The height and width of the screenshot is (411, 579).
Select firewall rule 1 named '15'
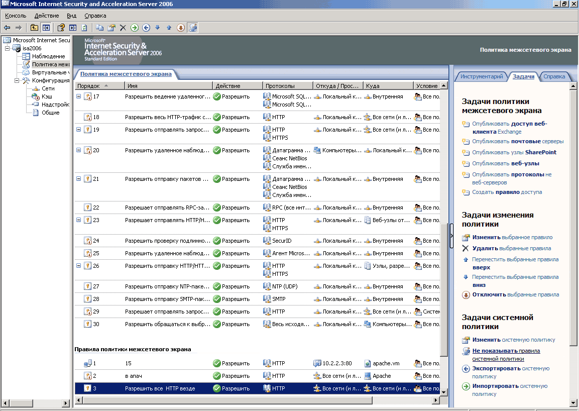[257, 363]
